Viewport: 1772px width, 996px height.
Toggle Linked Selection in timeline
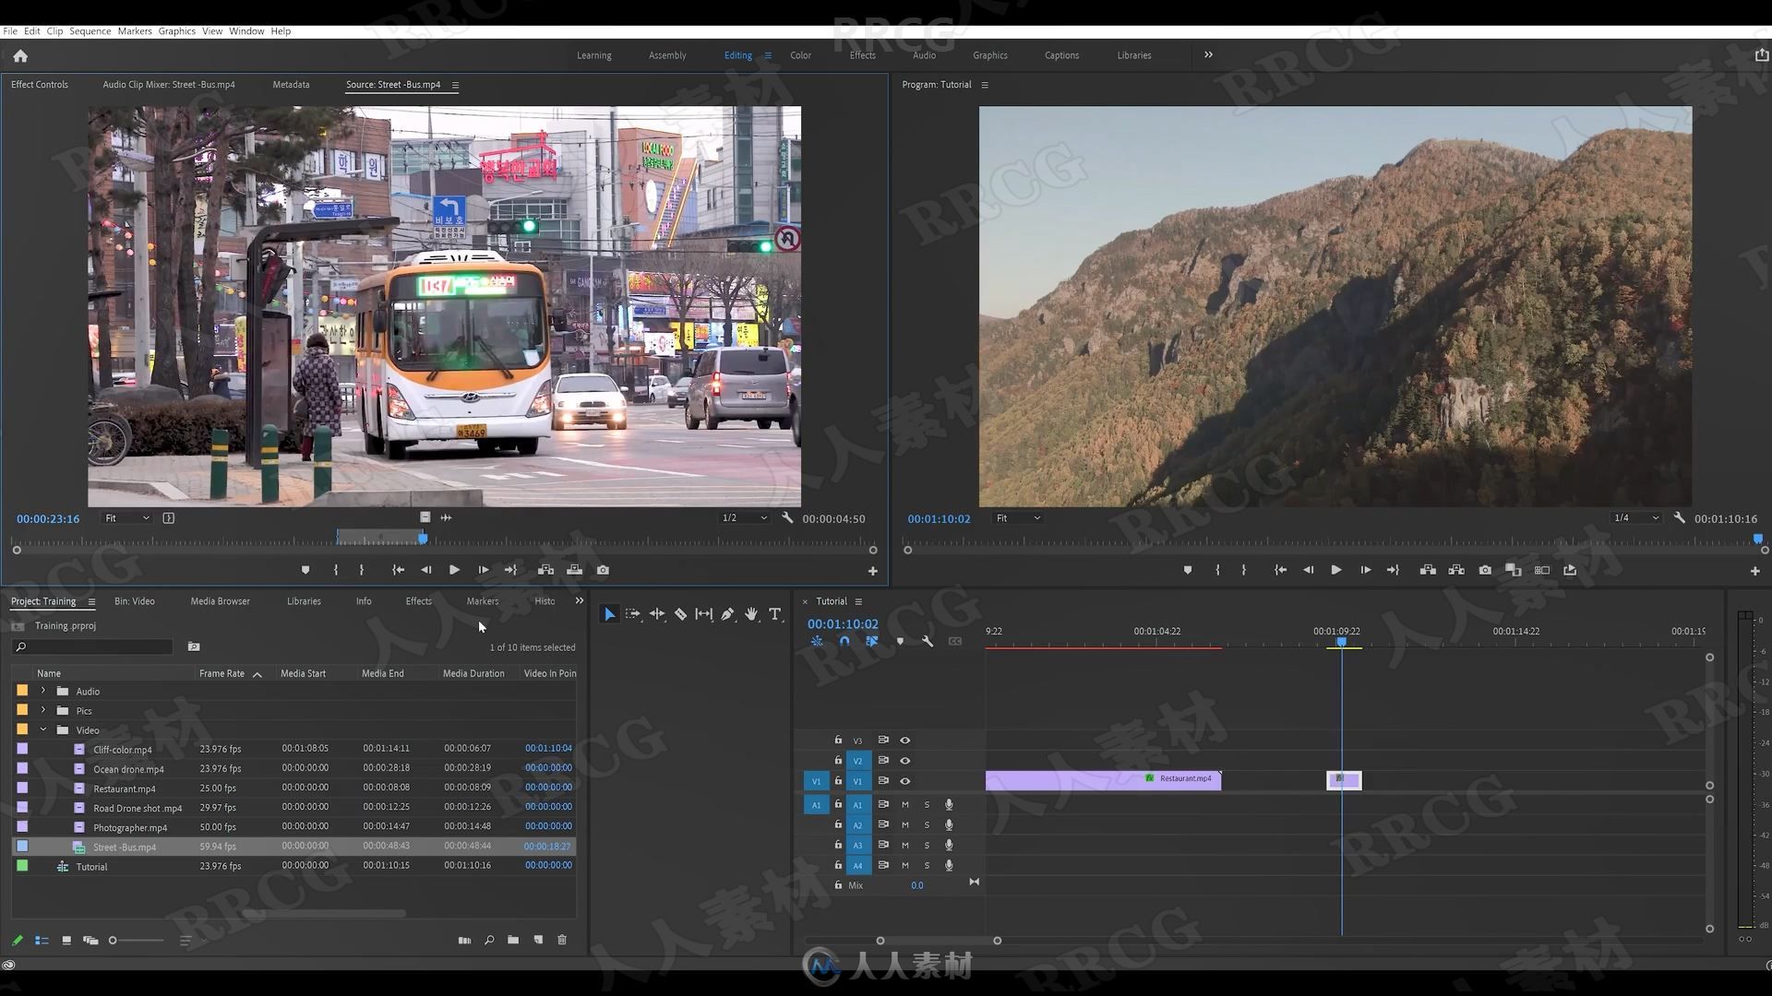[x=872, y=641]
